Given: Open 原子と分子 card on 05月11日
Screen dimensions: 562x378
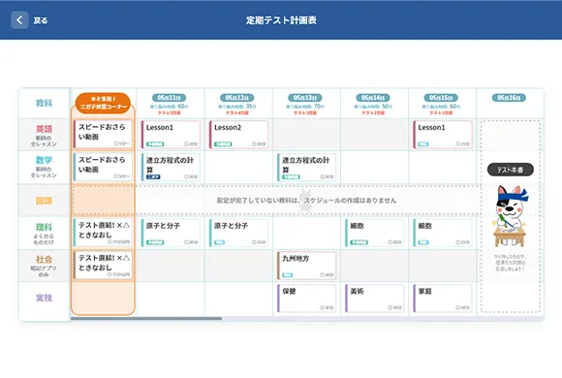Looking at the screenshot, I should tap(171, 234).
